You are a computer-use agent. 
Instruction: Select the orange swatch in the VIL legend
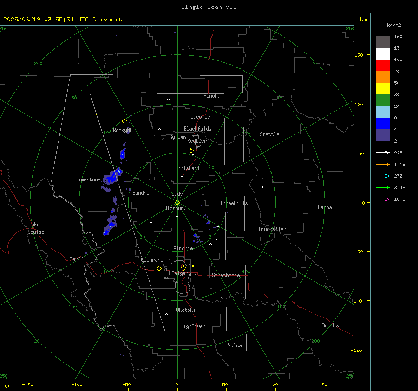coord(383,77)
